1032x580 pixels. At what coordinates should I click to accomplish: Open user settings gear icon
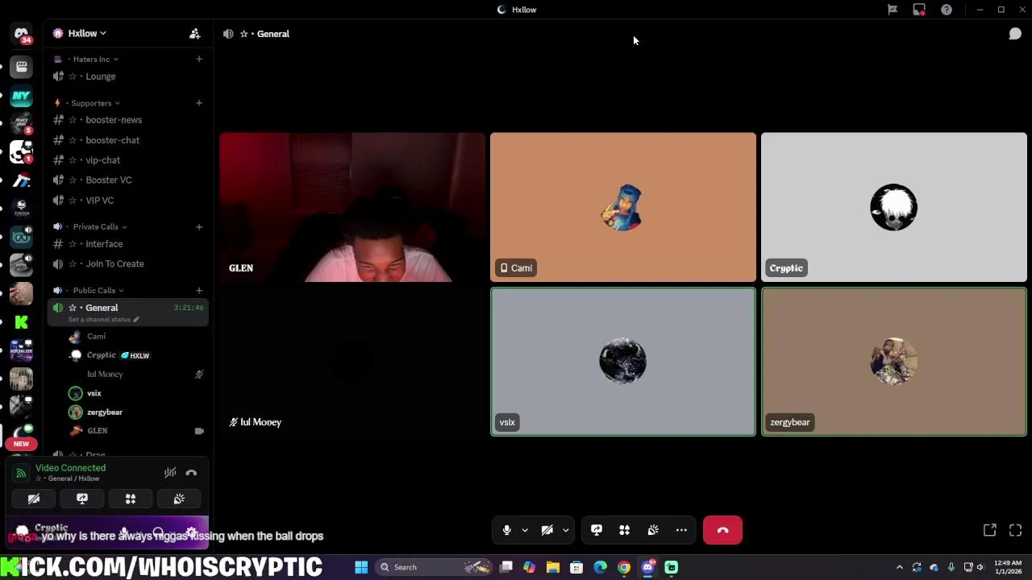(x=191, y=532)
